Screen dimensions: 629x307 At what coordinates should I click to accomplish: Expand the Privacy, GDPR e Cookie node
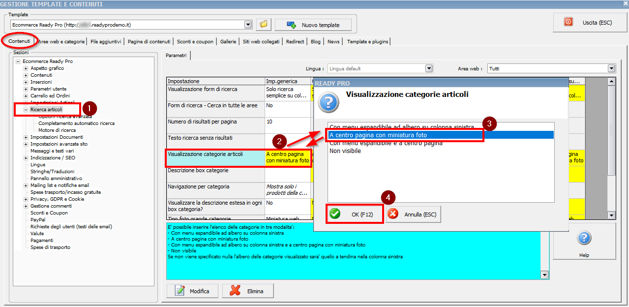pyautogui.click(x=26, y=199)
